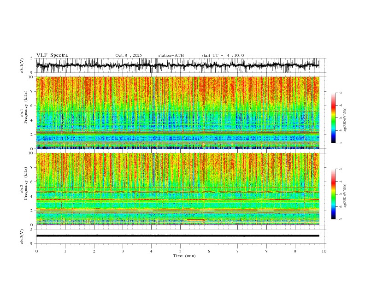Select the ch.2 "Frequency (kHz)" axis label
Viewport: 365px width, 282px height.
pyautogui.click(x=26, y=183)
